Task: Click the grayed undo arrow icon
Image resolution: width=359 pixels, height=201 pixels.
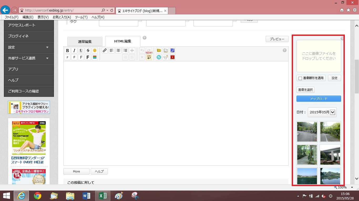Action: [x=142, y=51]
